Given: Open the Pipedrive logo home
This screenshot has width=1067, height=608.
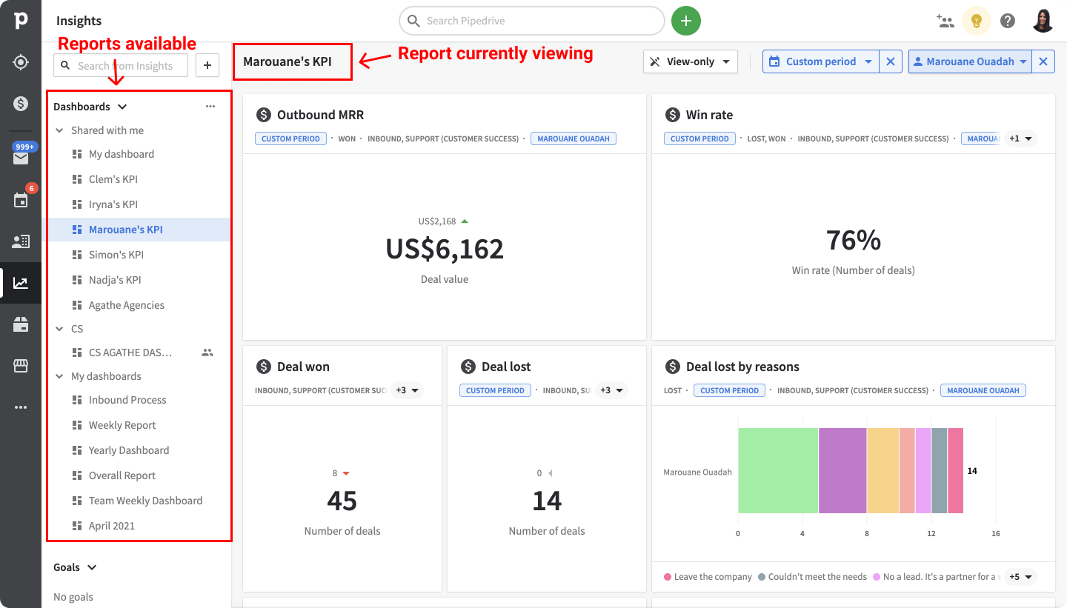Looking at the screenshot, I should pos(21,20).
